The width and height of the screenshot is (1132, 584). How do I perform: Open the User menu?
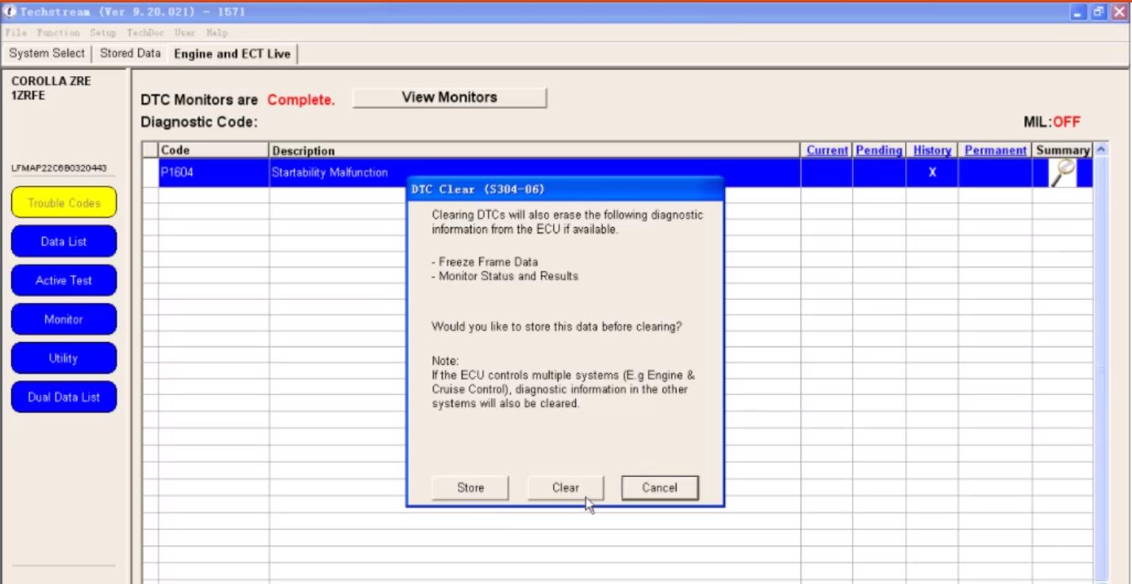(x=185, y=33)
